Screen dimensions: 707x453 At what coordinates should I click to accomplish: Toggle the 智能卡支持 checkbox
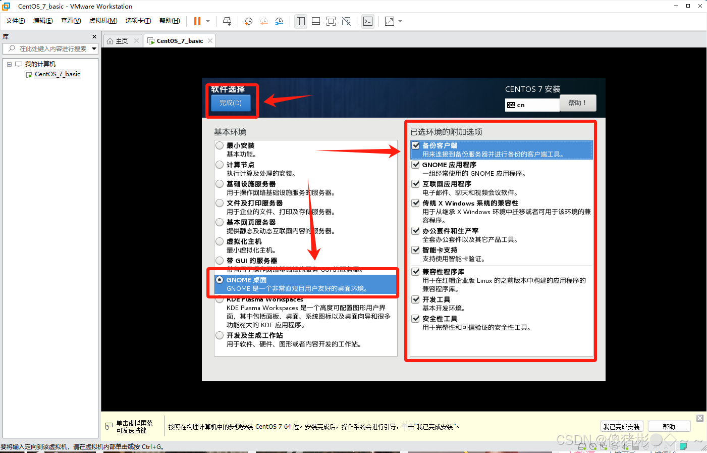point(416,250)
